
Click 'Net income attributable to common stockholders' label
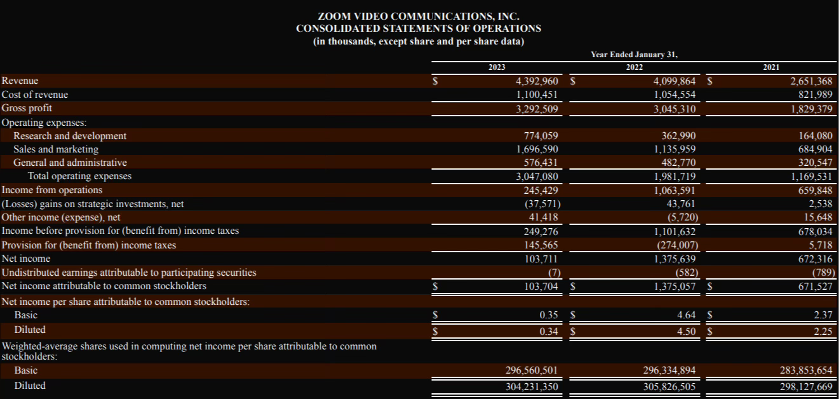(104, 286)
